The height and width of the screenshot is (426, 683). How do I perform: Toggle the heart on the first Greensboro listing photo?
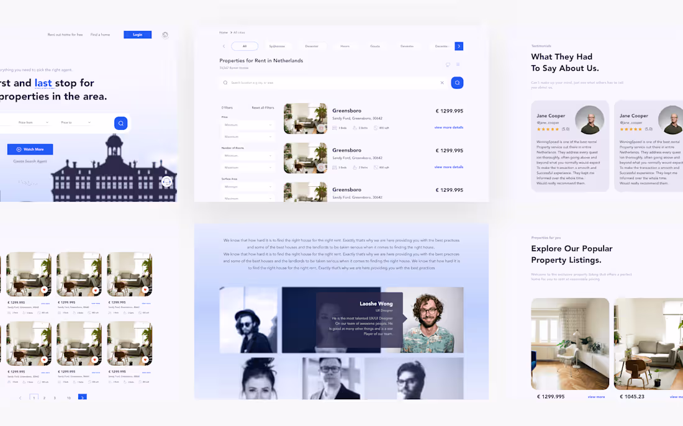tap(321, 128)
